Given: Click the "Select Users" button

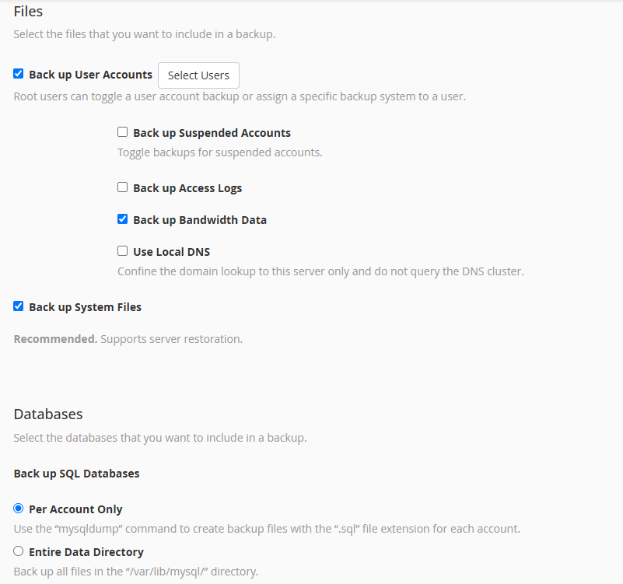Looking at the screenshot, I should pyautogui.click(x=198, y=75).
